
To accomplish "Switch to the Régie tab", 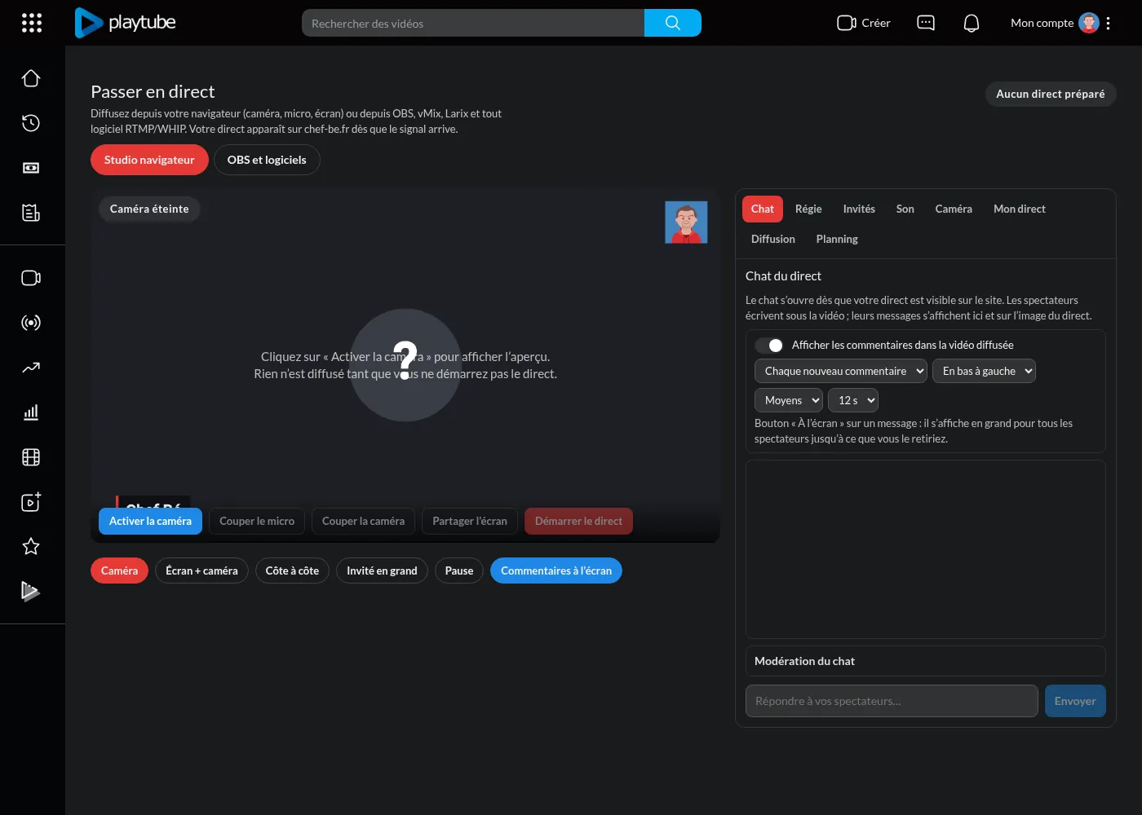I will [x=808, y=209].
